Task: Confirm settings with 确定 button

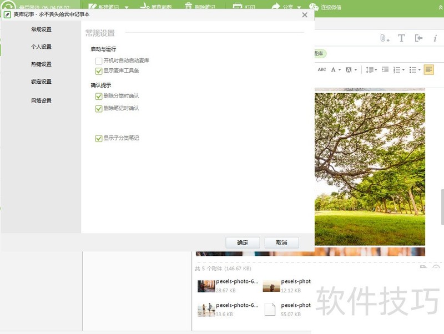Action: (x=243, y=242)
